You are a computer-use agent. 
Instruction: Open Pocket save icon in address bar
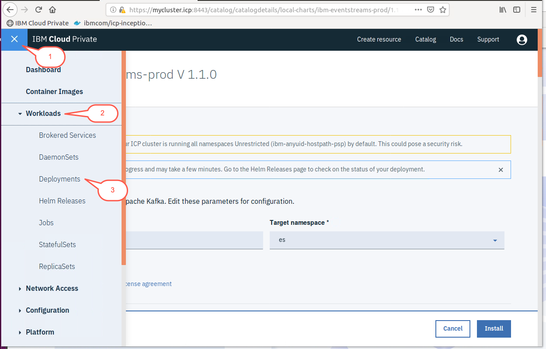pyautogui.click(x=431, y=10)
